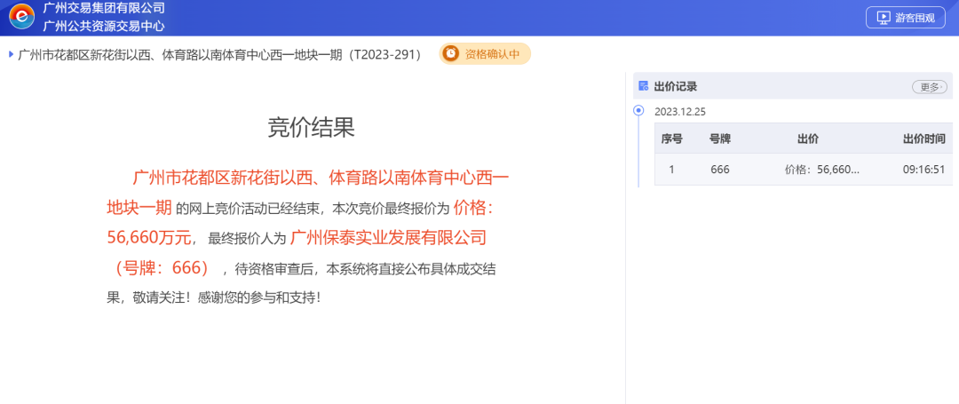This screenshot has width=959, height=404.
Task: Click the 广州公共资源交易中心 header text
Action: click(x=104, y=27)
